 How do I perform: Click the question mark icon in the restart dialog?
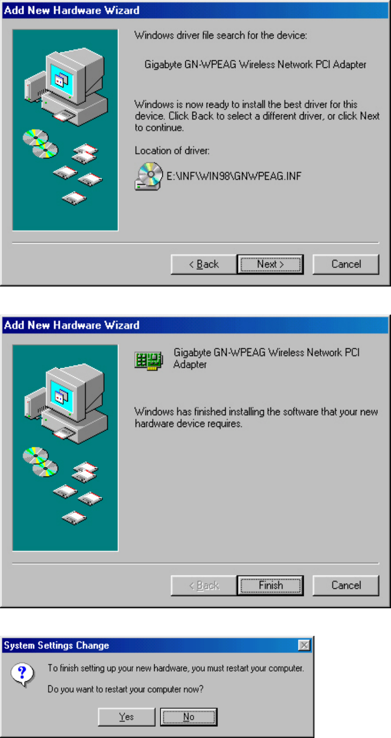[22, 674]
